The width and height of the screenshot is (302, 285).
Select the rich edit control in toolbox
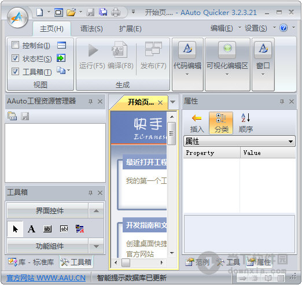pos(80,229)
